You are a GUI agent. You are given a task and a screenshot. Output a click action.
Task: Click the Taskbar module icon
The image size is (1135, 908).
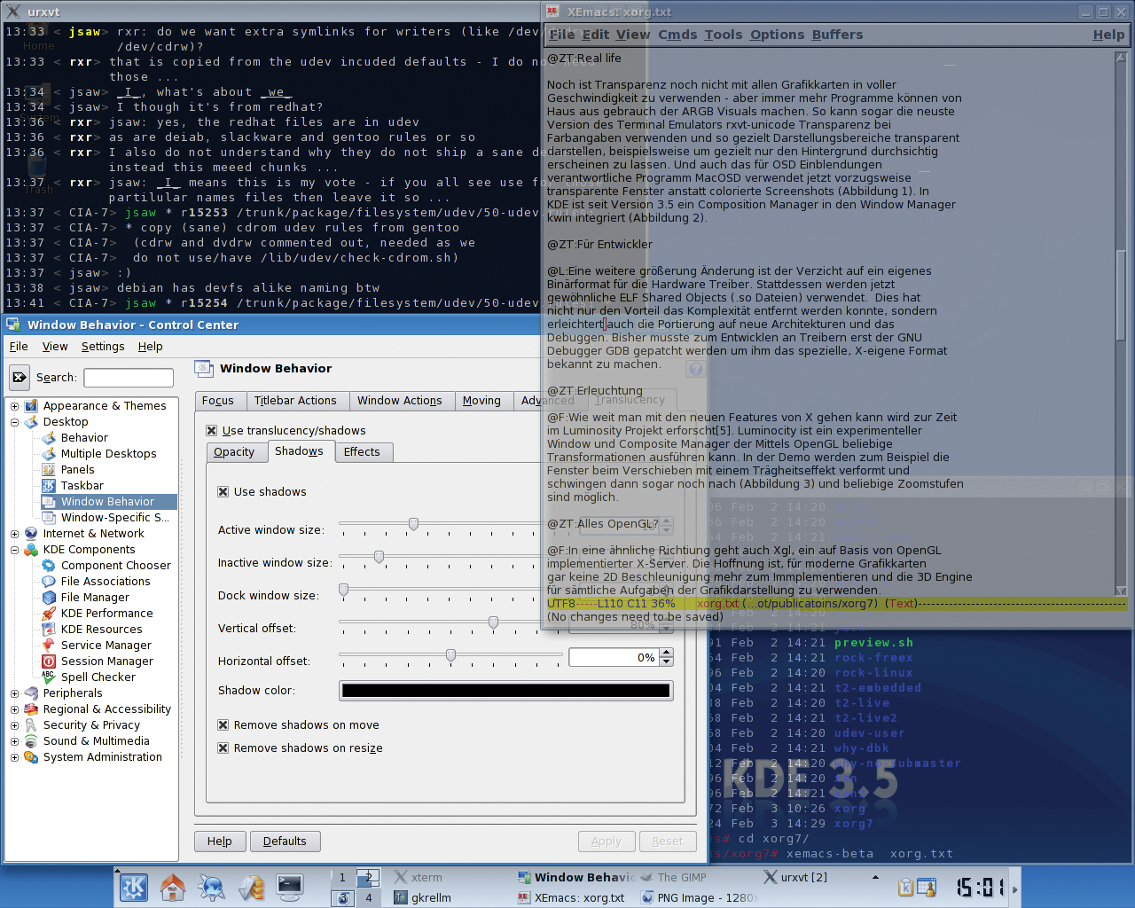coord(49,485)
